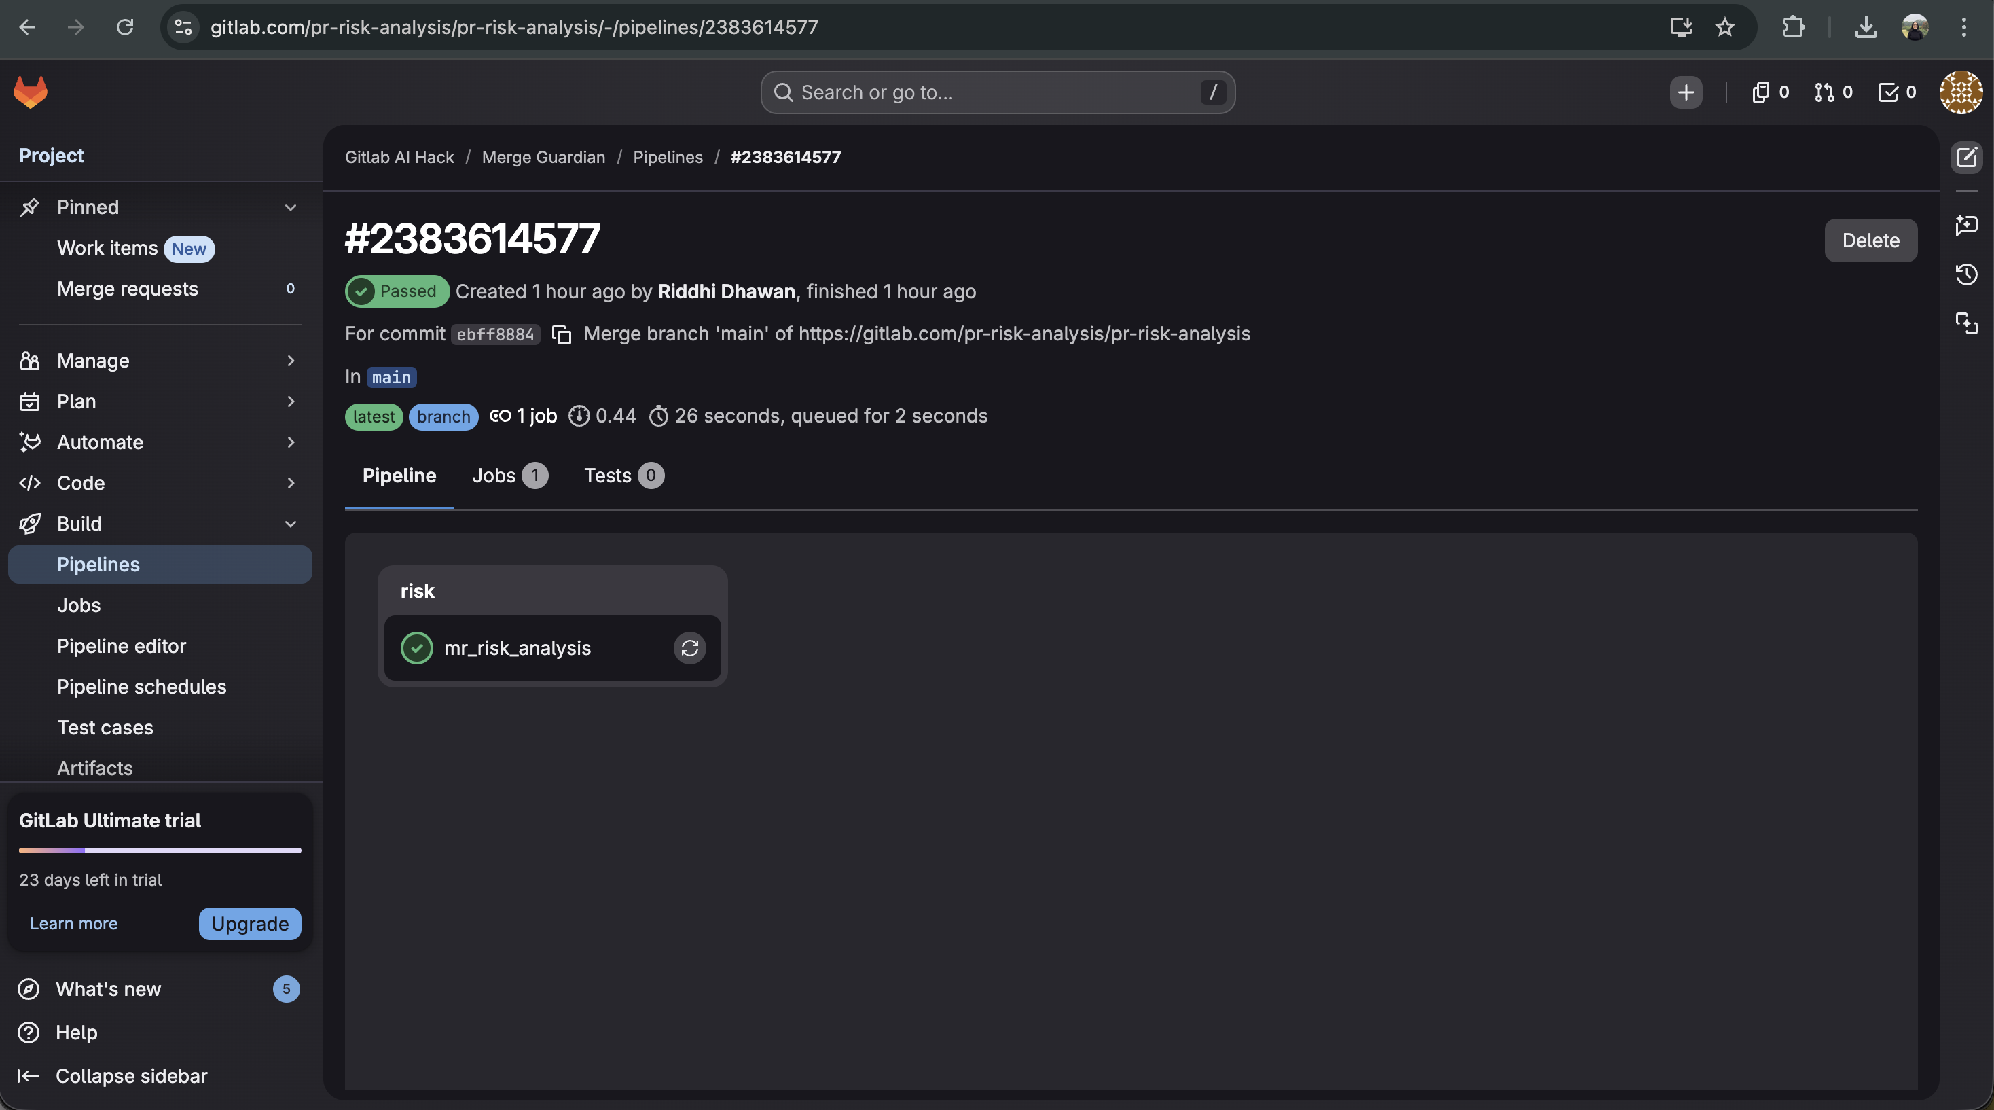
Task: Retry the mr_risk_analysis job
Action: coord(689,648)
